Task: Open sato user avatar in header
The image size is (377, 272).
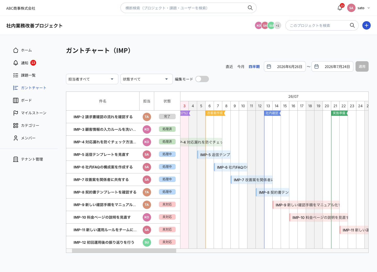Action: click(351, 8)
